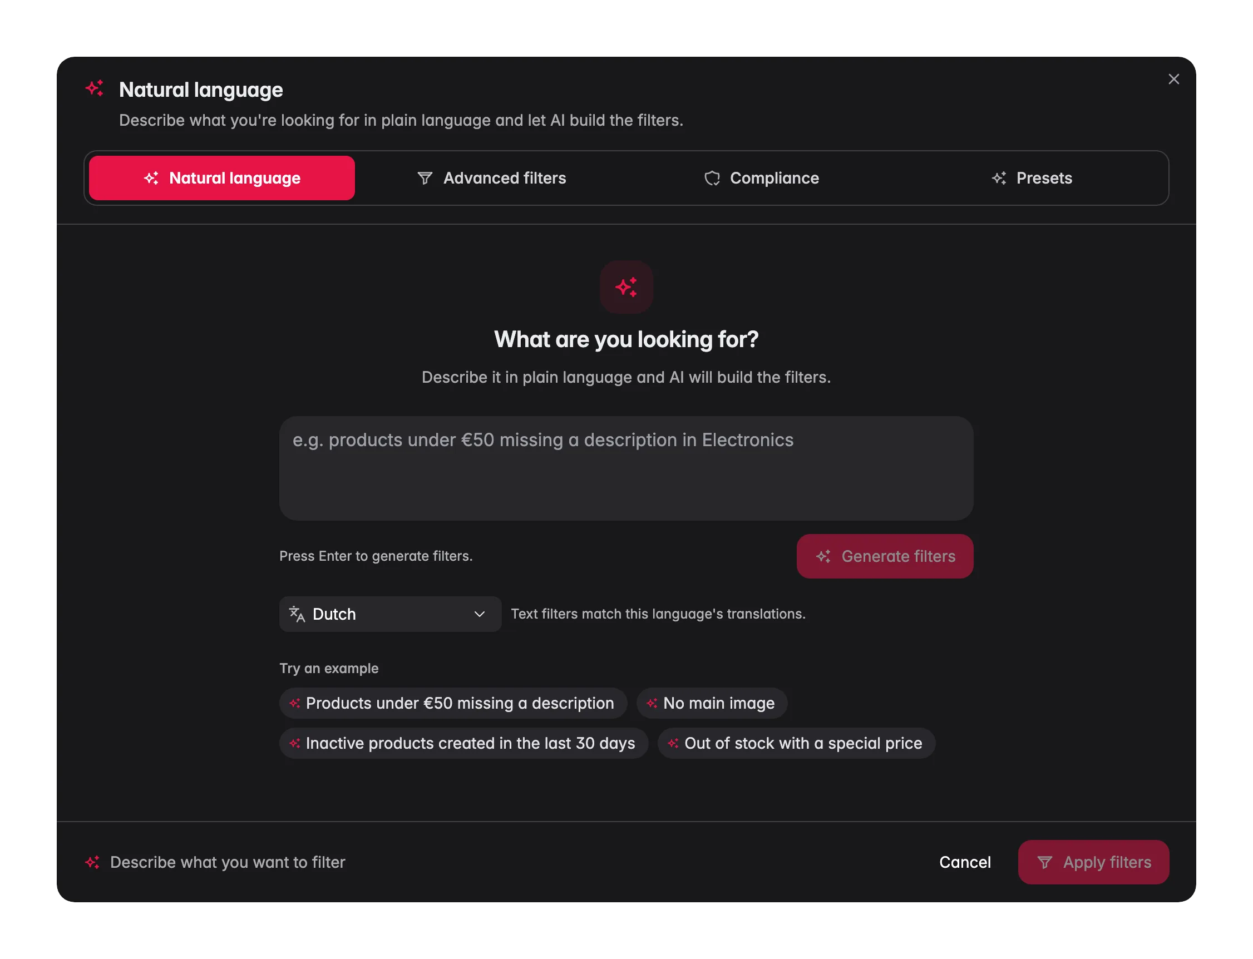Open the Advanced filters tab
This screenshot has width=1253, height=959.
click(491, 178)
